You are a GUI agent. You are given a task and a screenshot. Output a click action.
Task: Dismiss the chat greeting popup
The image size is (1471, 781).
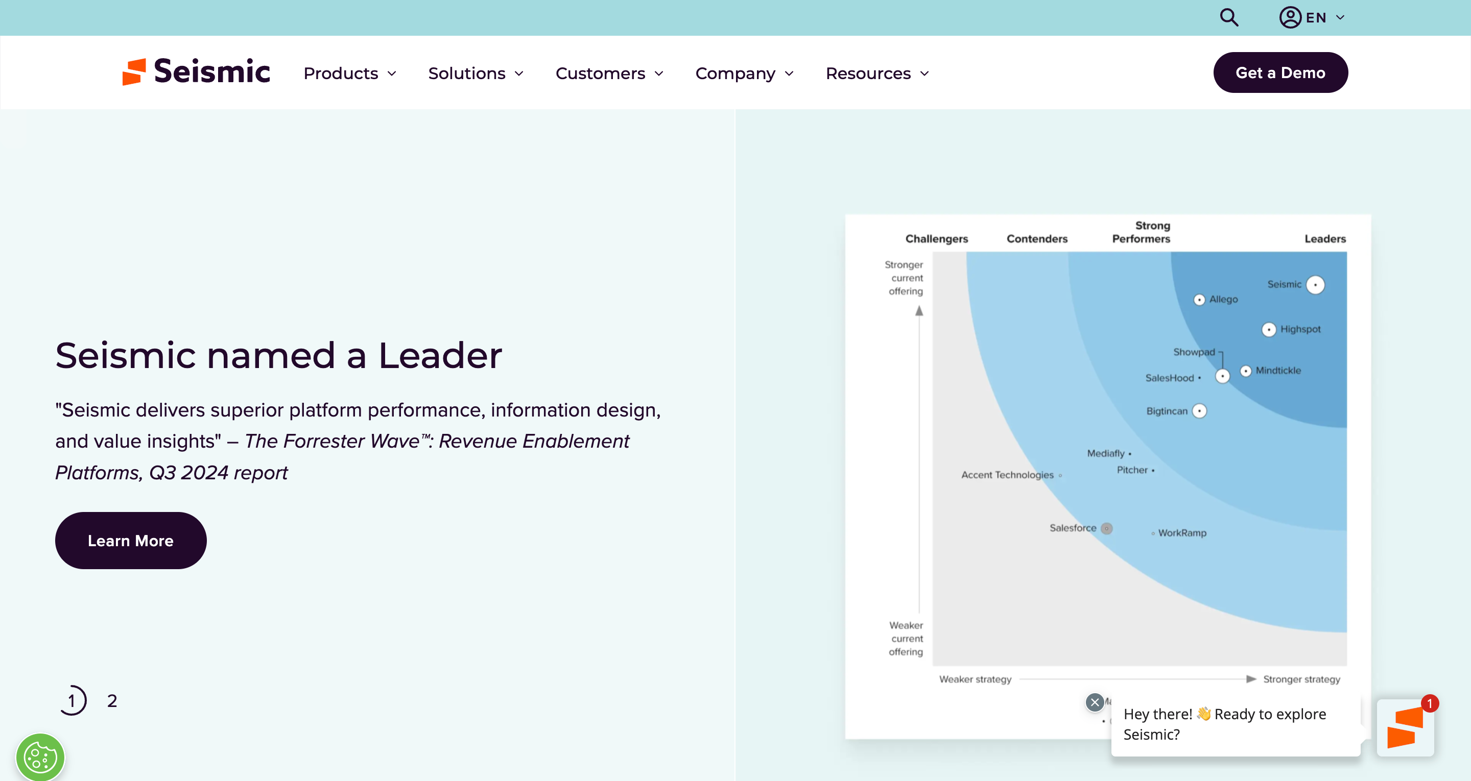point(1094,702)
